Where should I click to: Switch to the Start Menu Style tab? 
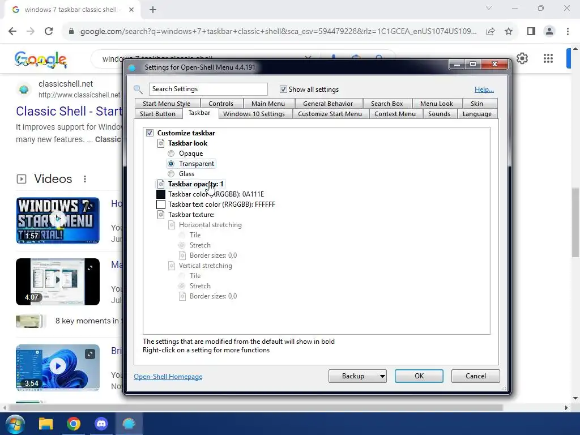tap(167, 104)
